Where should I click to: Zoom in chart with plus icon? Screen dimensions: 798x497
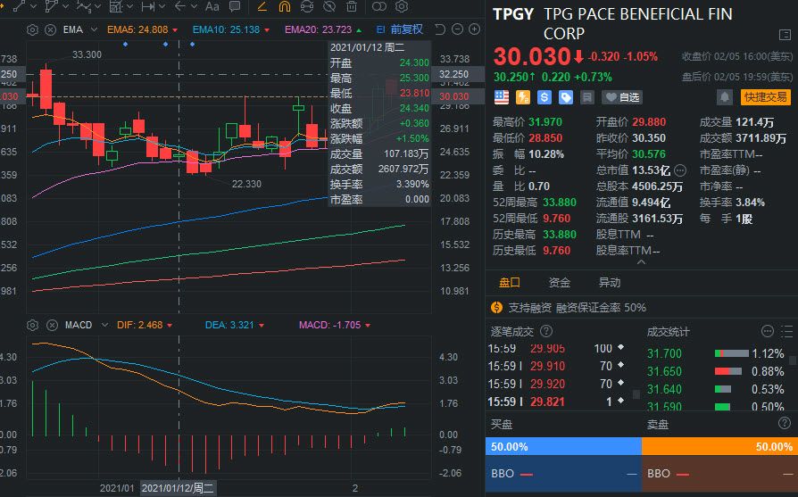[474, 29]
